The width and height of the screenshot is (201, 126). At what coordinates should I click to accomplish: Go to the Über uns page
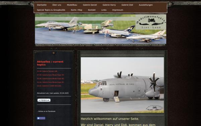pos(57,5)
